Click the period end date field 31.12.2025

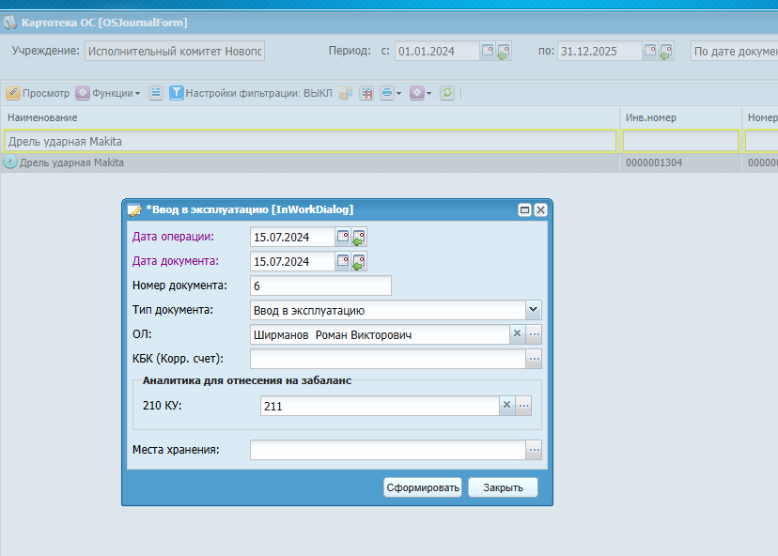(x=599, y=51)
